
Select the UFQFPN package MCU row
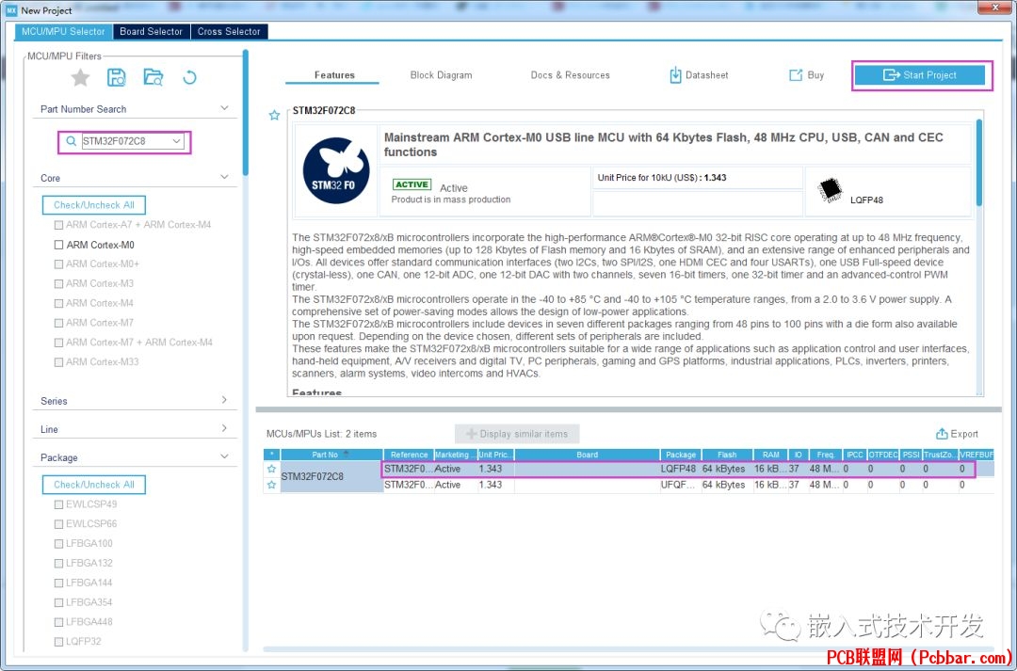tap(687, 485)
